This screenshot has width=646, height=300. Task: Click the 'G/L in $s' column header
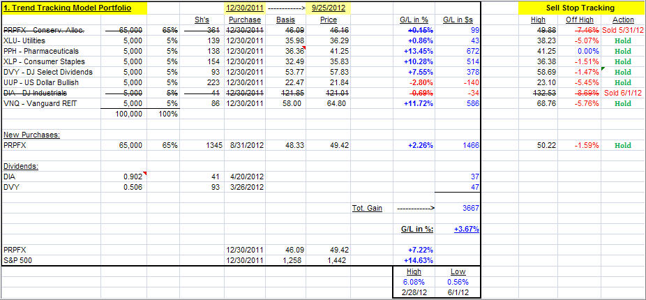click(x=458, y=20)
